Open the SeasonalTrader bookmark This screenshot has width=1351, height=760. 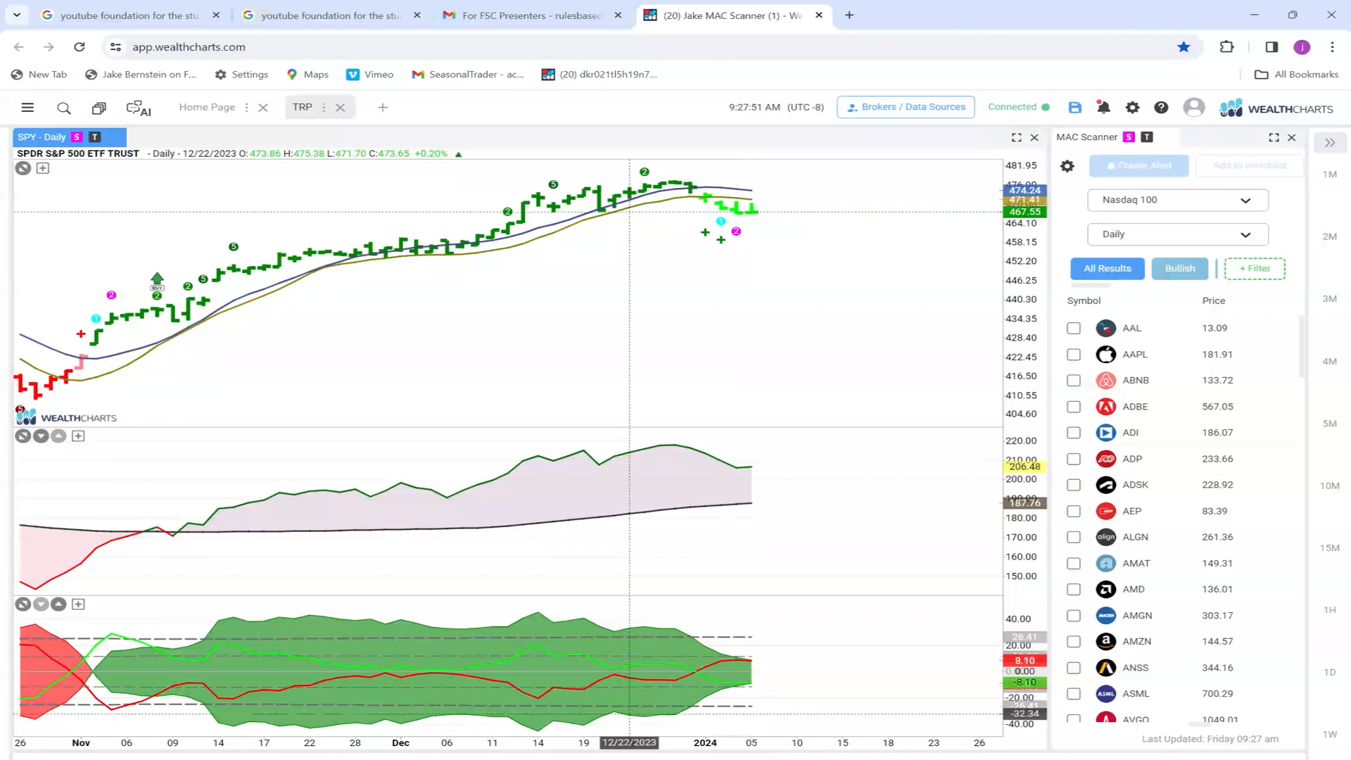tap(468, 75)
